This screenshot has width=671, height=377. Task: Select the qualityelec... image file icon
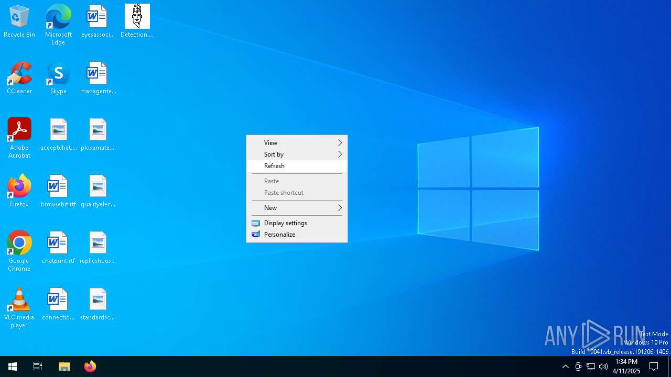pos(98,192)
